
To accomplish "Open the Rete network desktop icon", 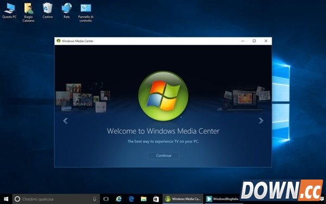I will tap(66, 10).
